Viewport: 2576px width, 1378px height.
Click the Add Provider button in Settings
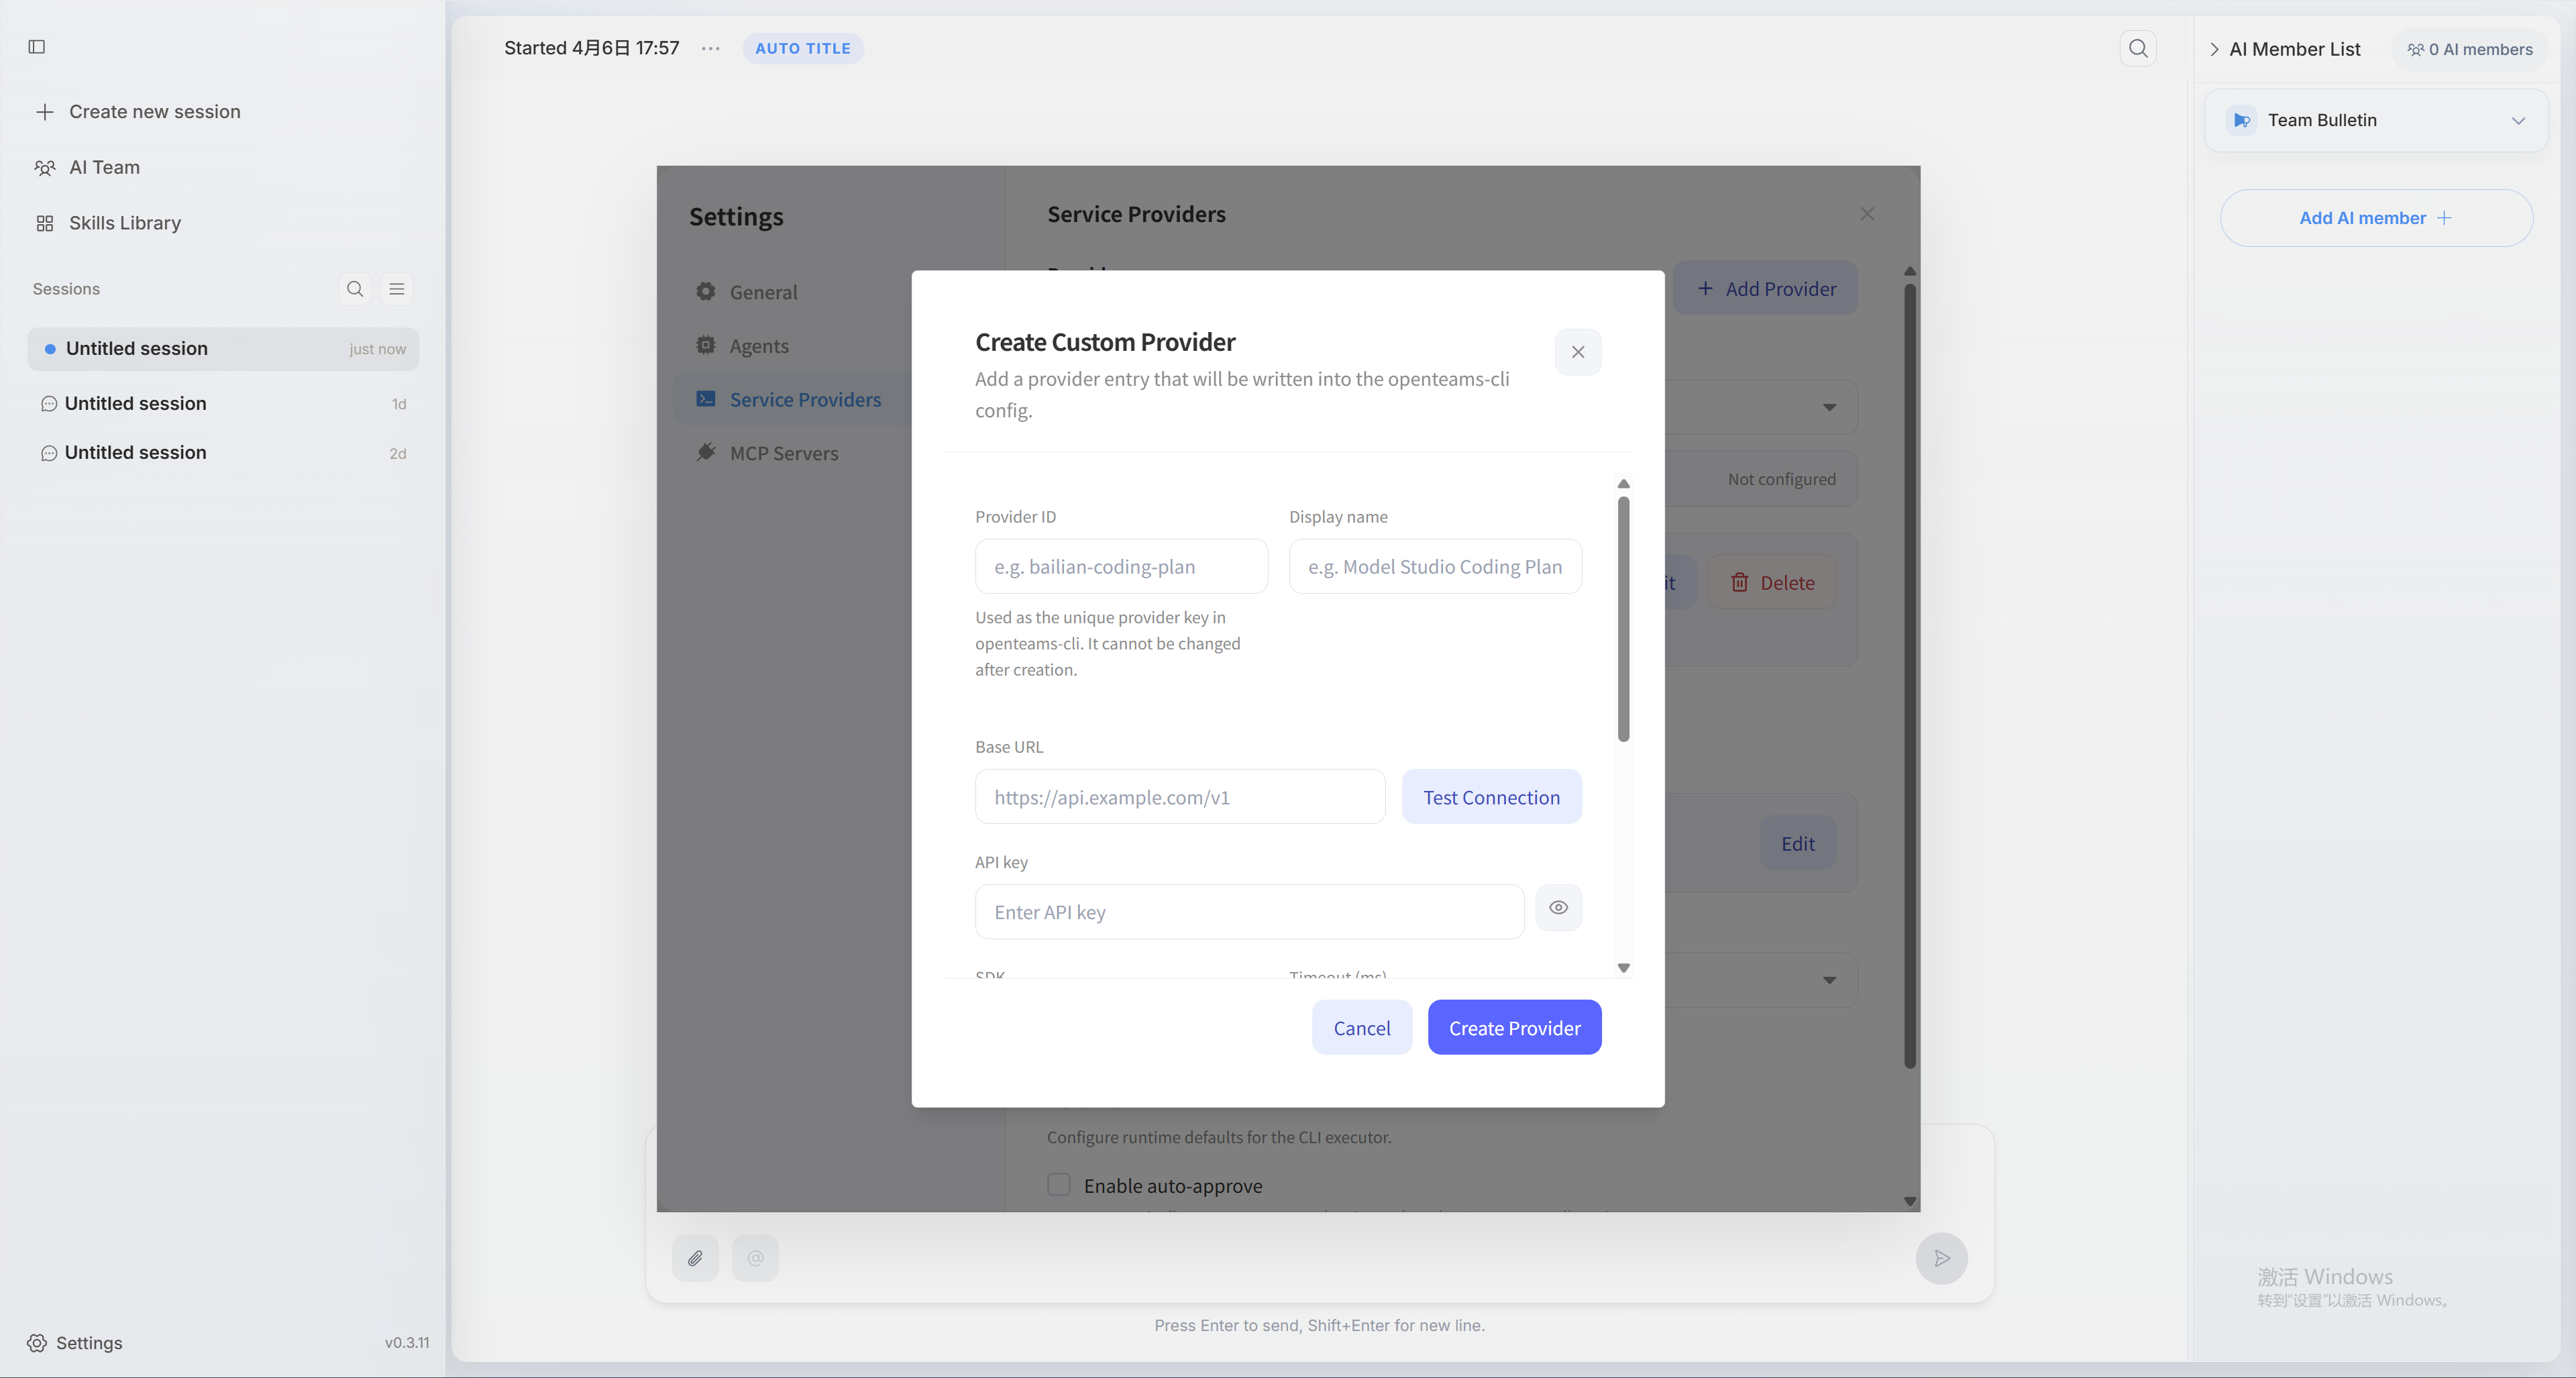click(1766, 289)
